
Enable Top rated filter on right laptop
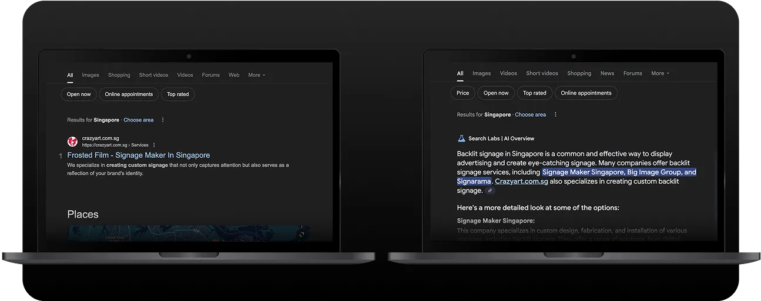point(534,93)
